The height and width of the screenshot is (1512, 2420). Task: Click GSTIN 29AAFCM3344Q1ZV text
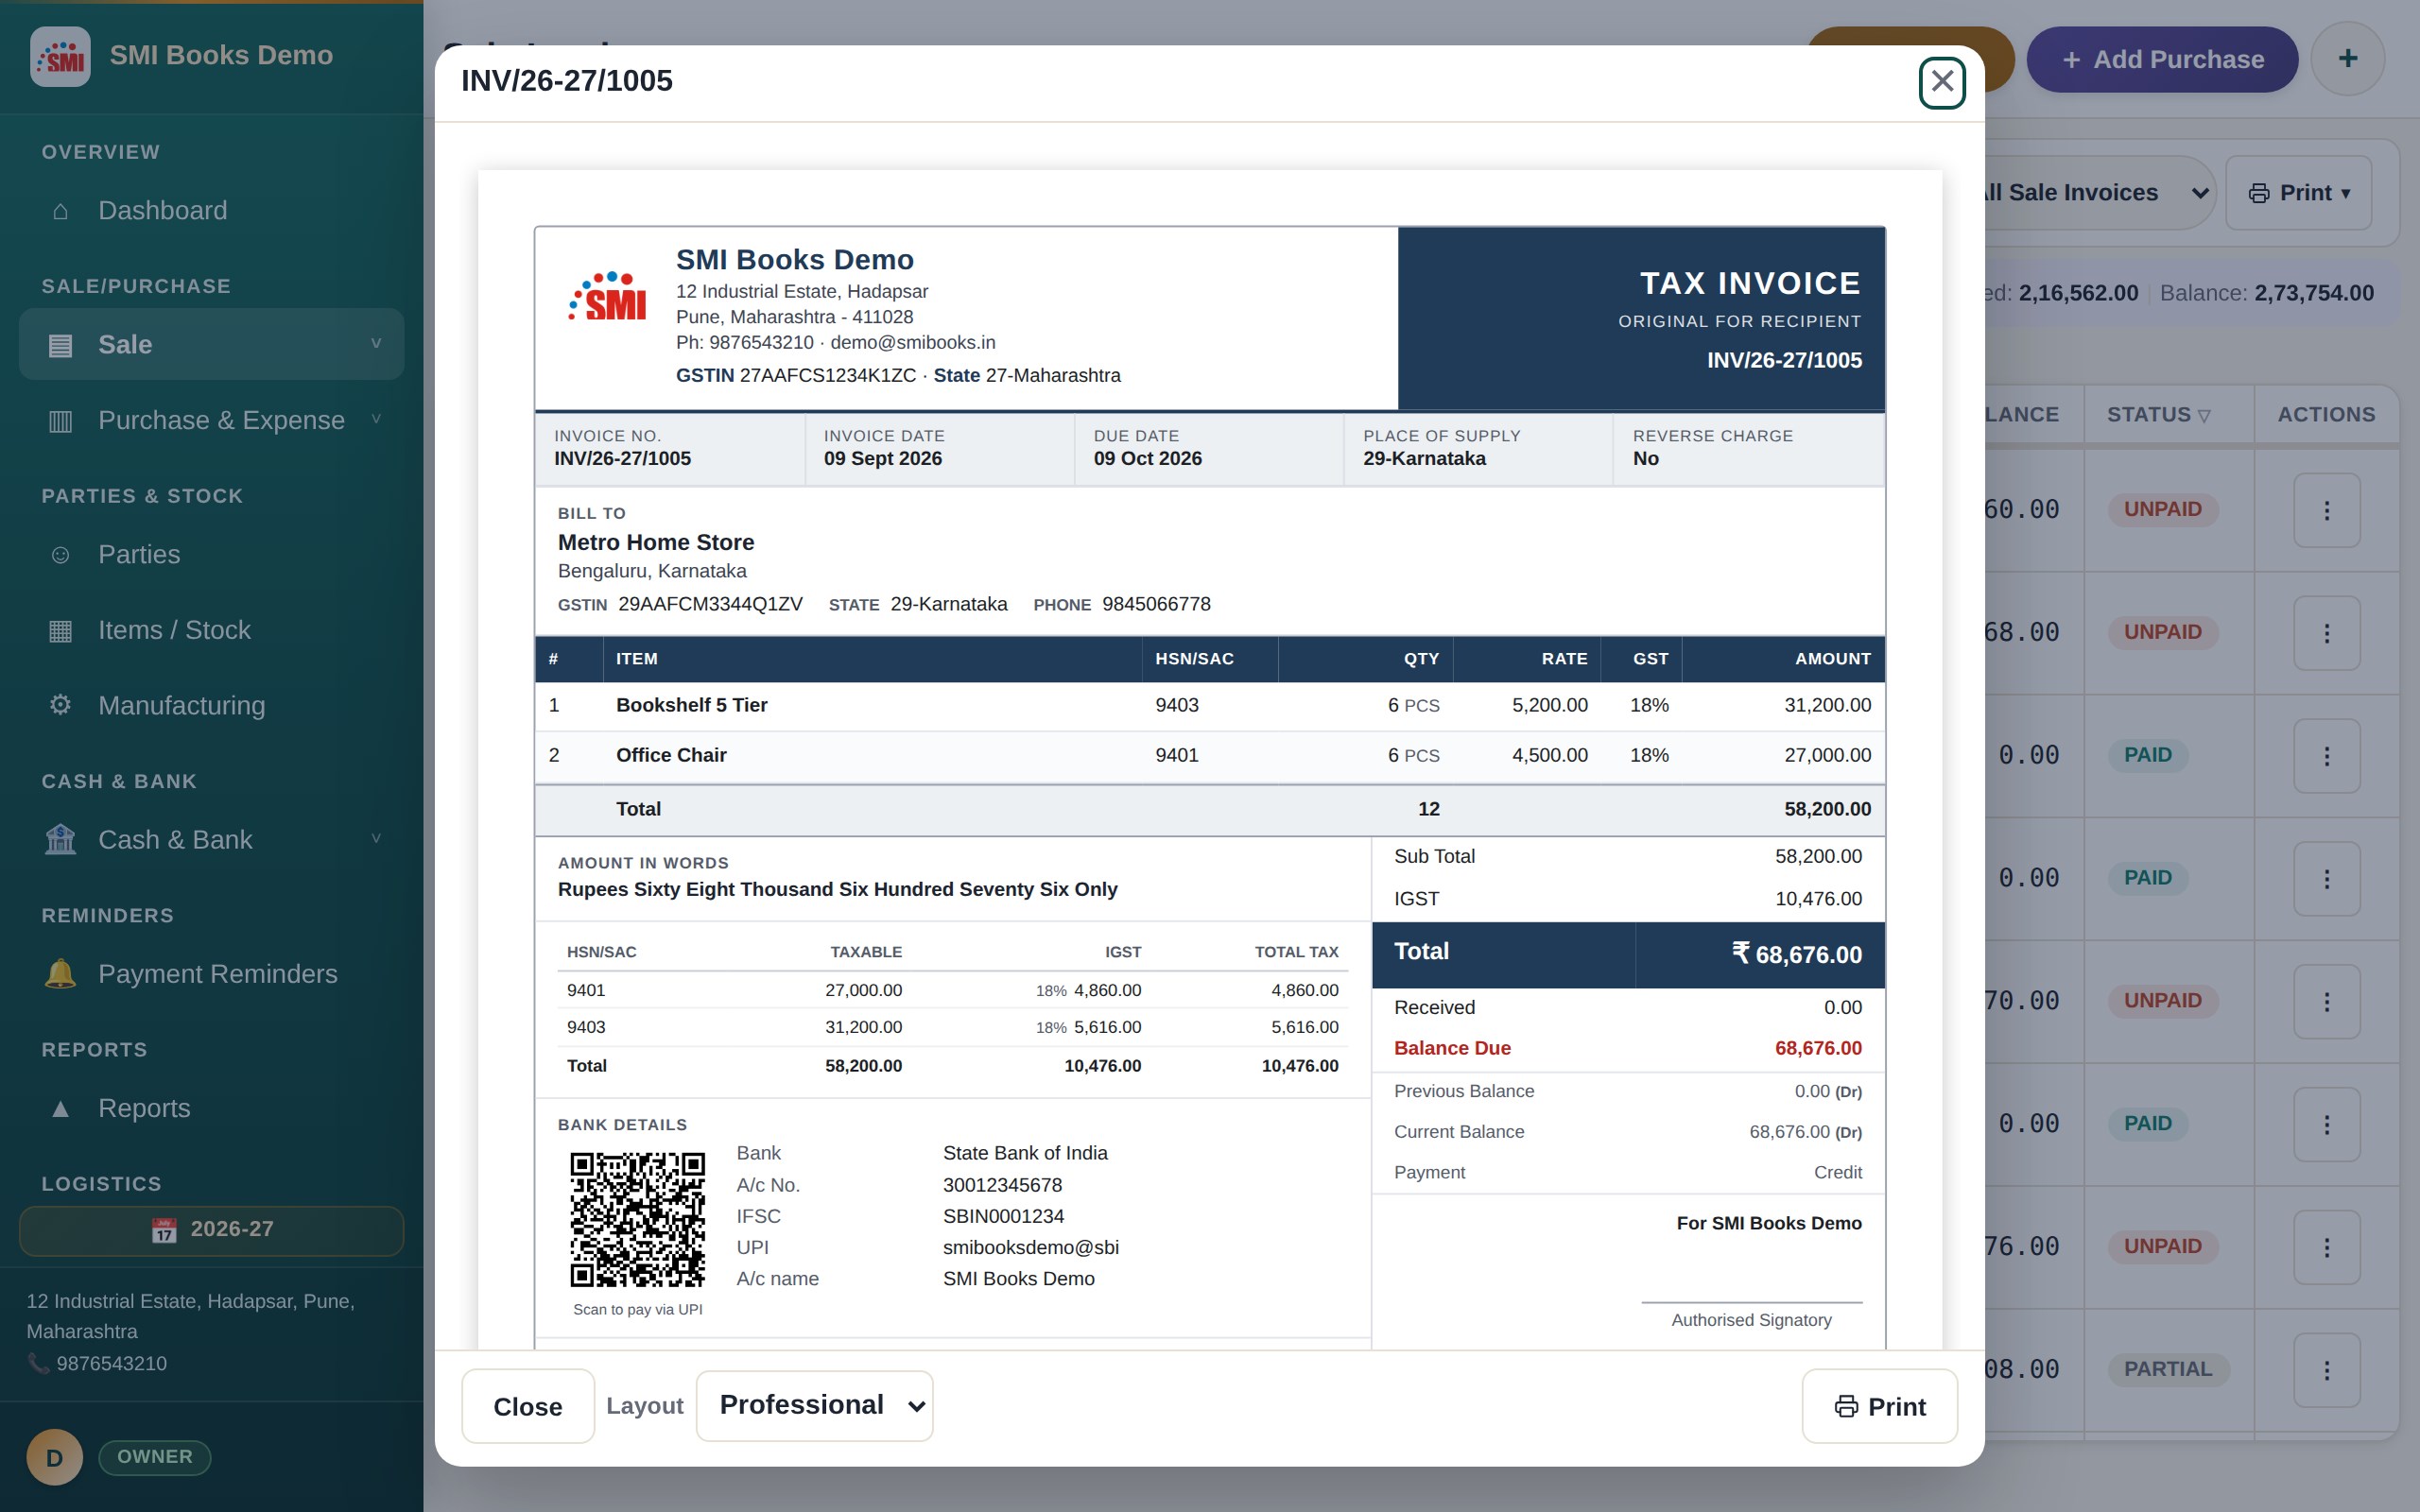tap(710, 604)
